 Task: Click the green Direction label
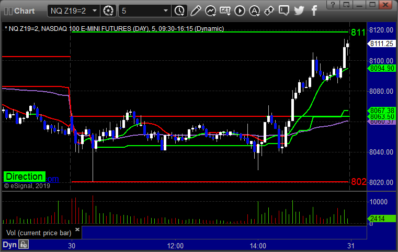point(25,177)
